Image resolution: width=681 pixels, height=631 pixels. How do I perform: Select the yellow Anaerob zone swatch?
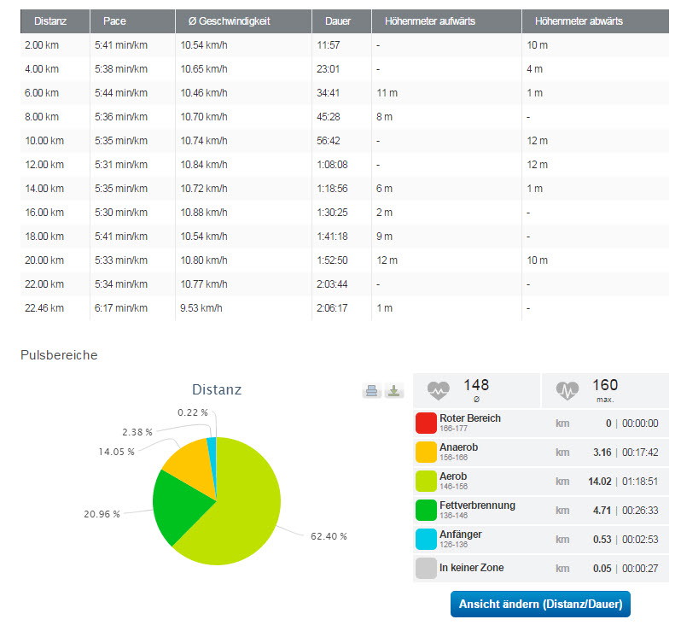click(x=425, y=453)
